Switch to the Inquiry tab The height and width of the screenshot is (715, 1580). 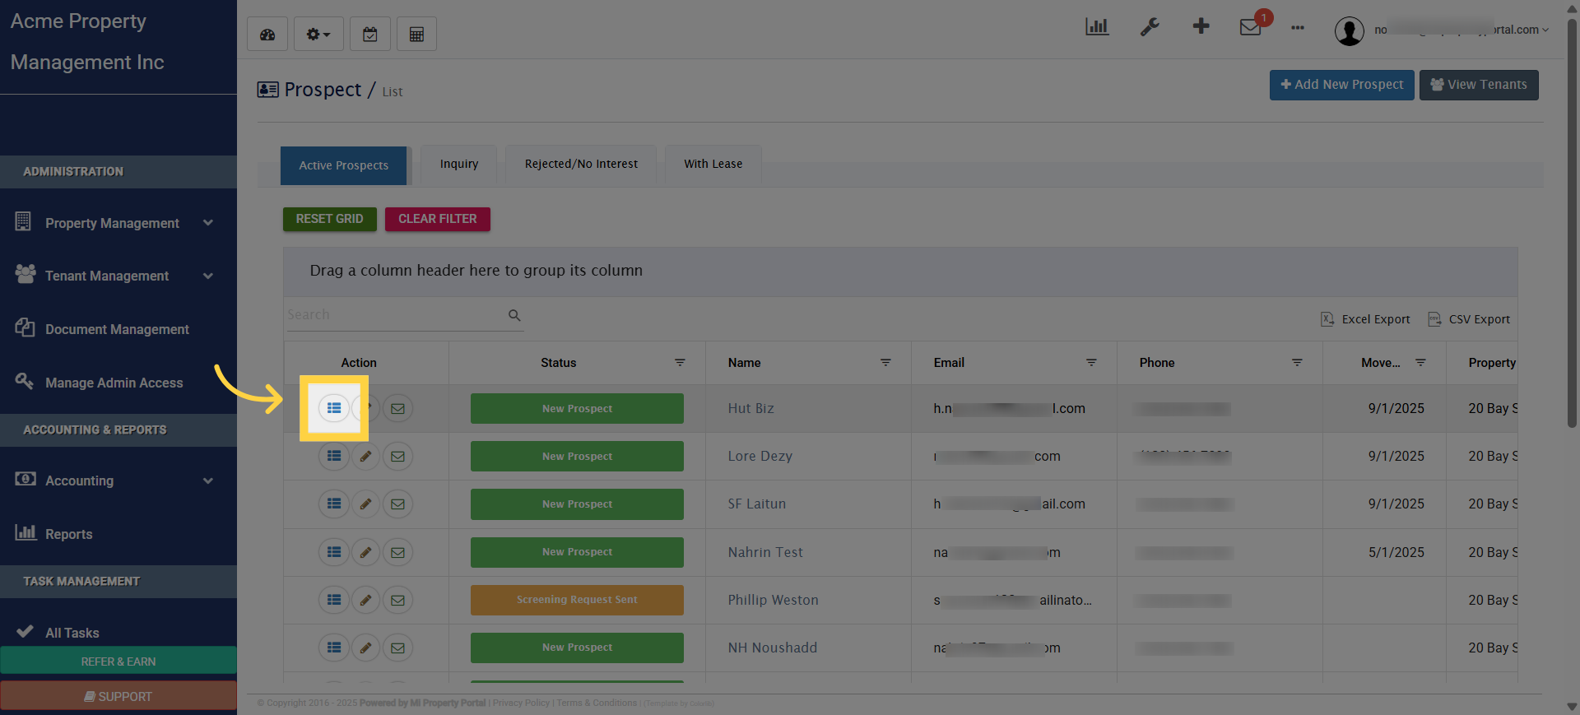[458, 165]
